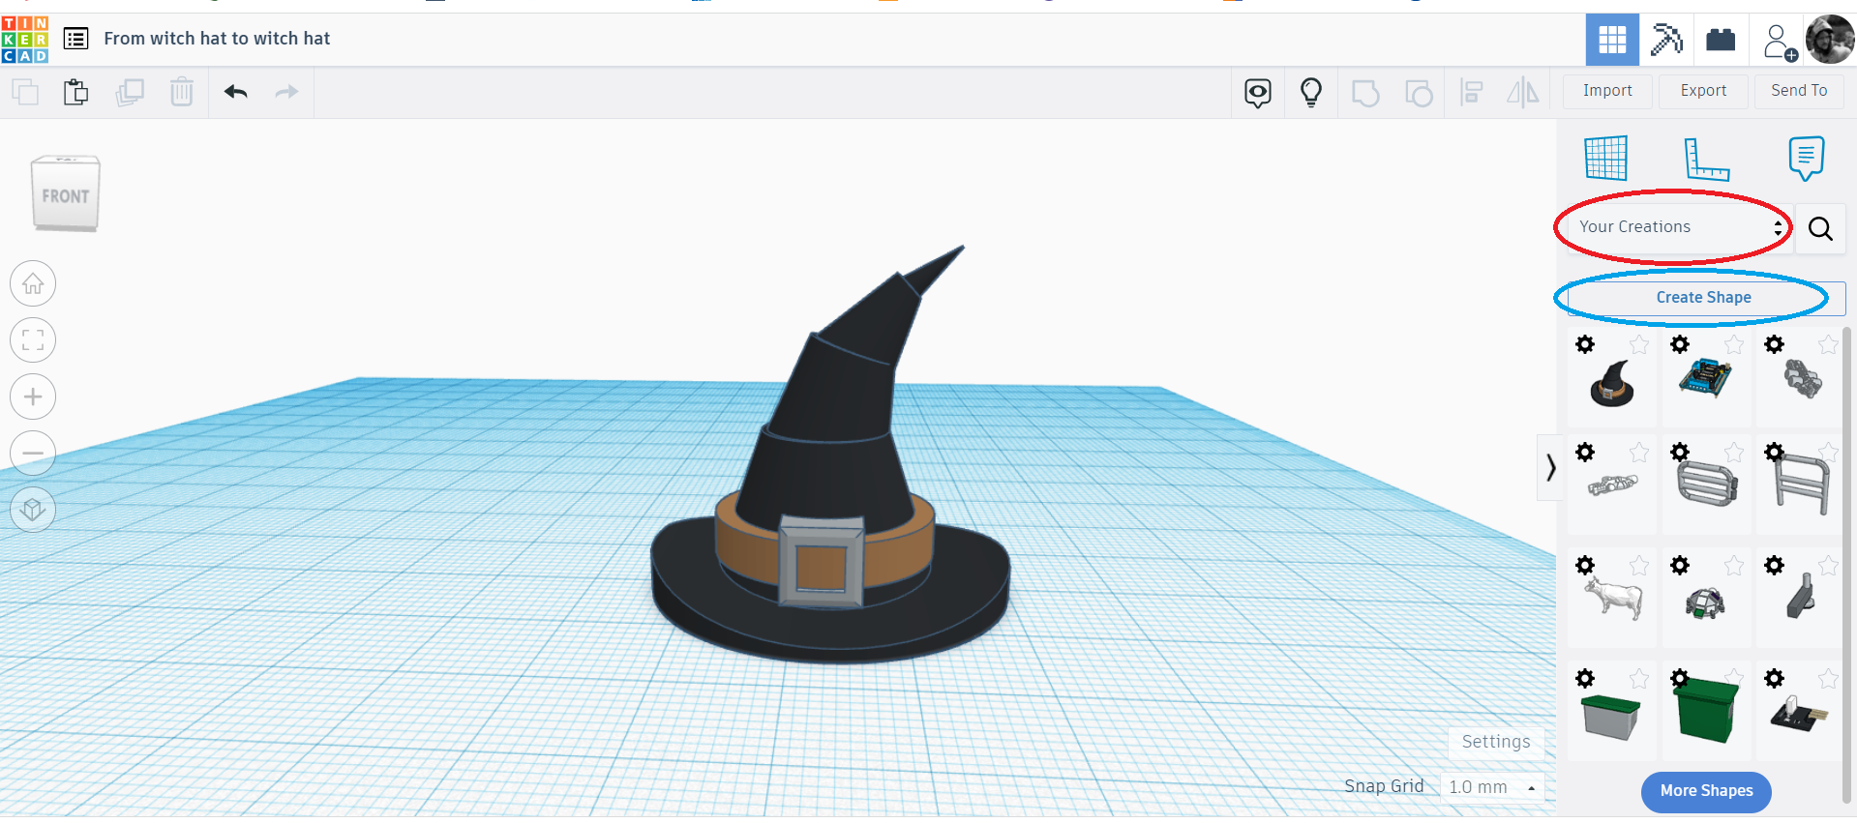Undo the last action
The width and height of the screenshot is (1857, 823).
(x=236, y=92)
